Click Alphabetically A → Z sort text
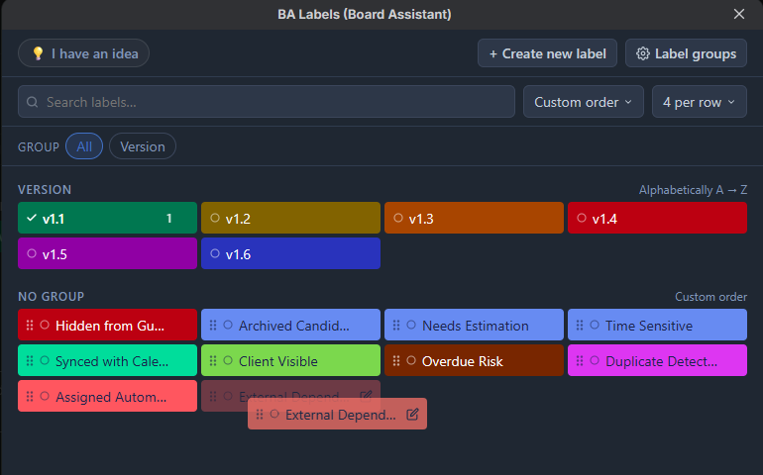The height and width of the screenshot is (475, 763). pos(693,190)
